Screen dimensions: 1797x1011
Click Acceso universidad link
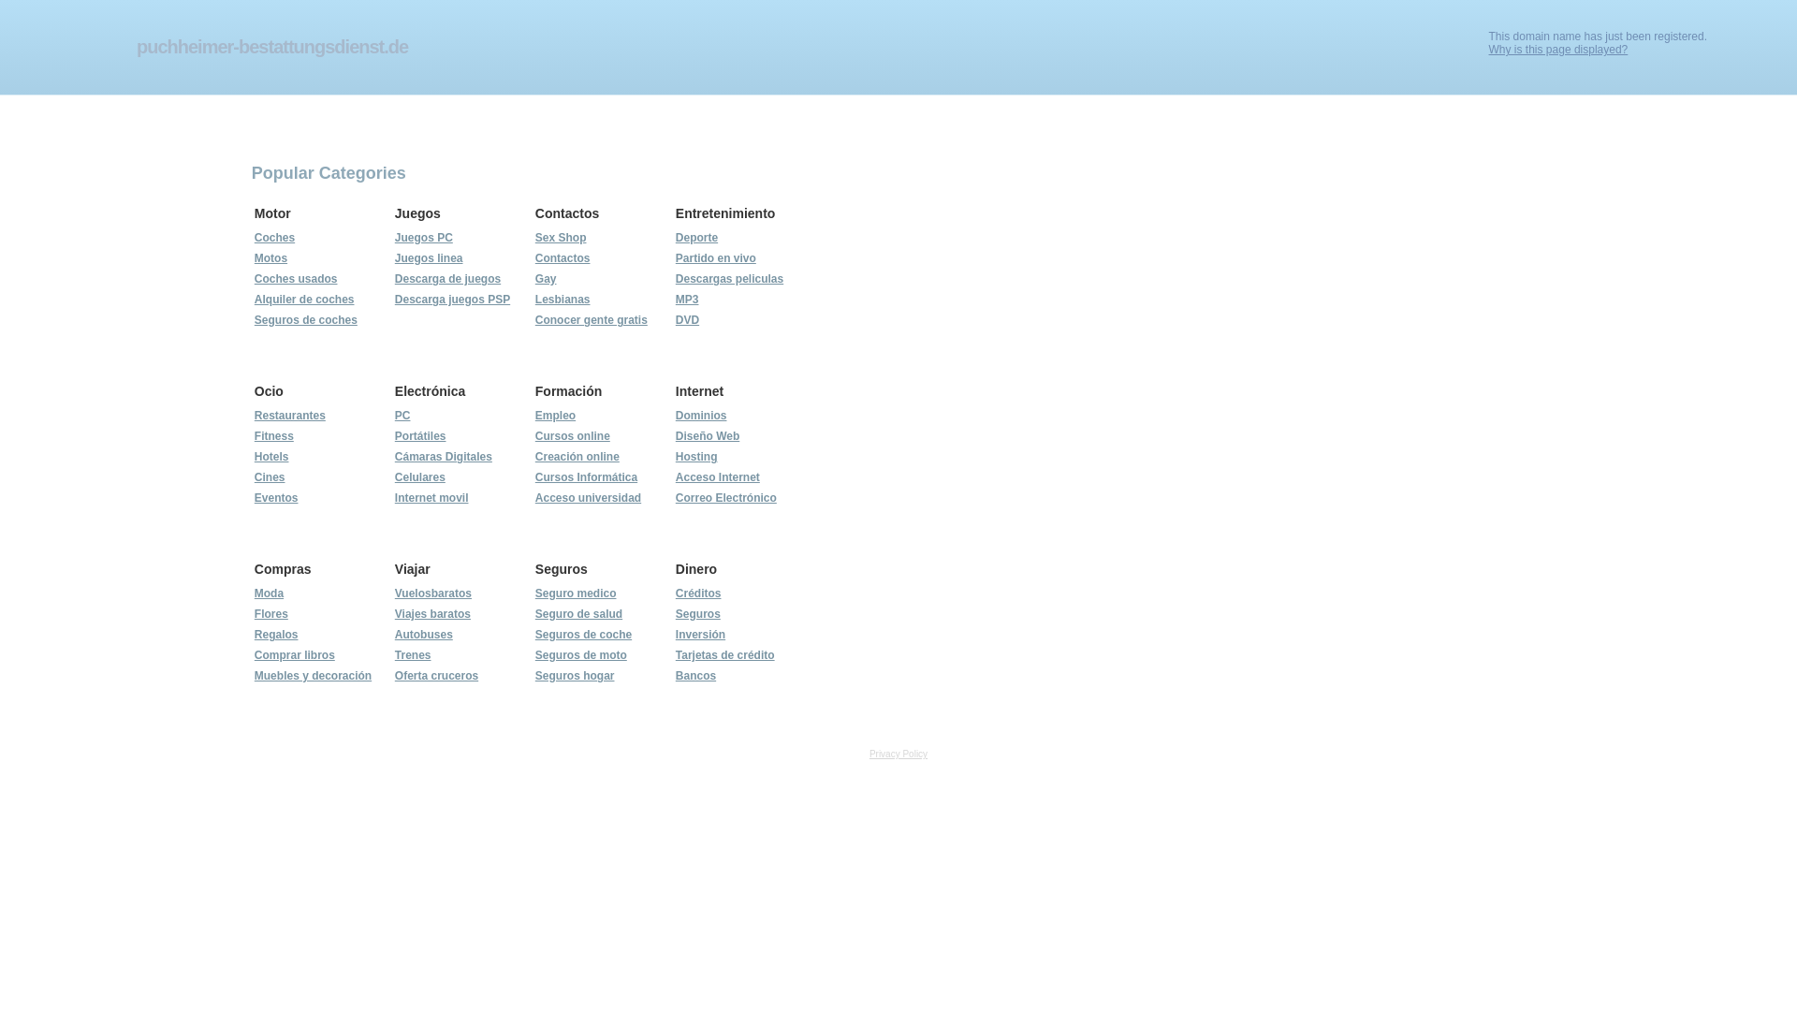[x=588, y=498]
